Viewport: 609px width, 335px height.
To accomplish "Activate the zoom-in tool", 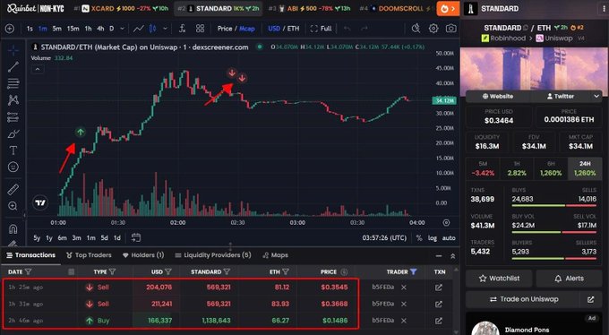I will click(13, 206).
